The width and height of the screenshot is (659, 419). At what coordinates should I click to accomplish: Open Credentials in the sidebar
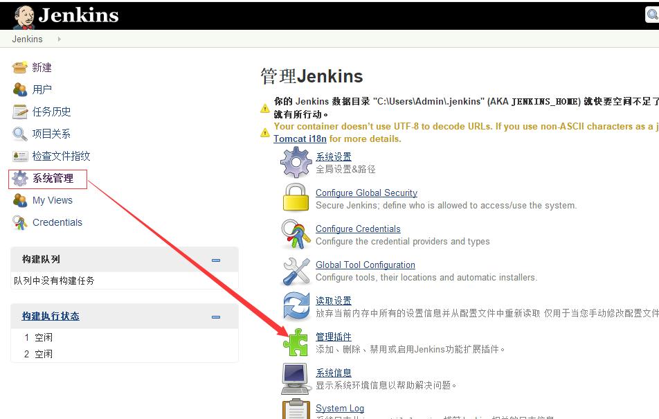(x=57, y=222)
